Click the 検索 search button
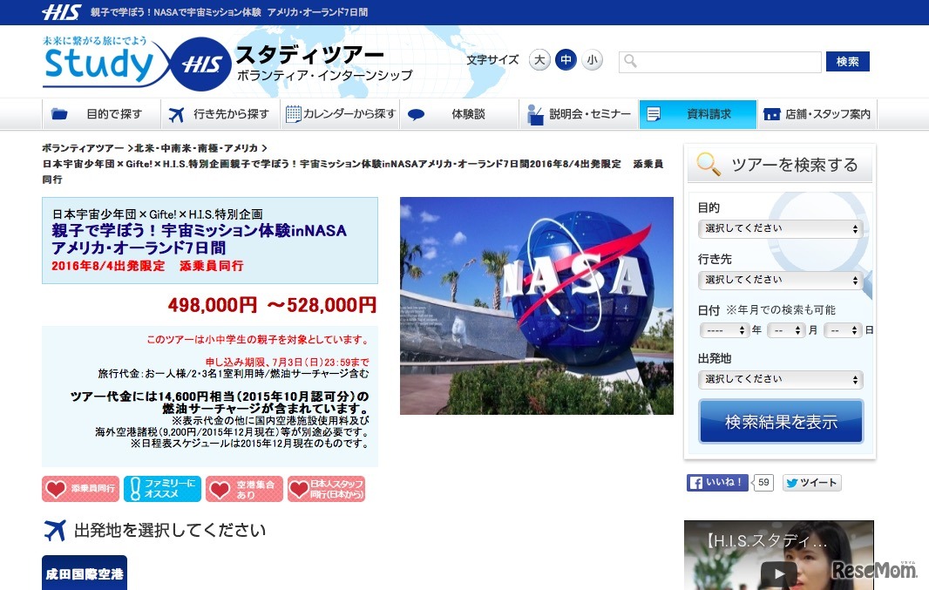Screen dimensions: 929x590 847,62
